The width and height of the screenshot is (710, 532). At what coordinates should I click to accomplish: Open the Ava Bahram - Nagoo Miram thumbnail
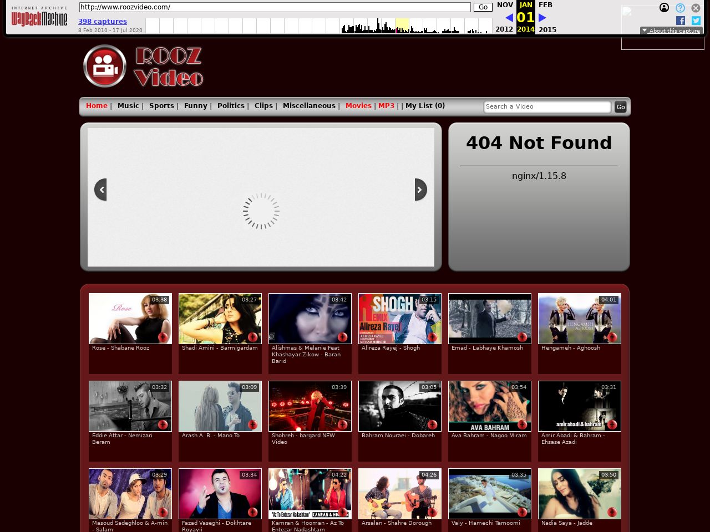[489, 406]
